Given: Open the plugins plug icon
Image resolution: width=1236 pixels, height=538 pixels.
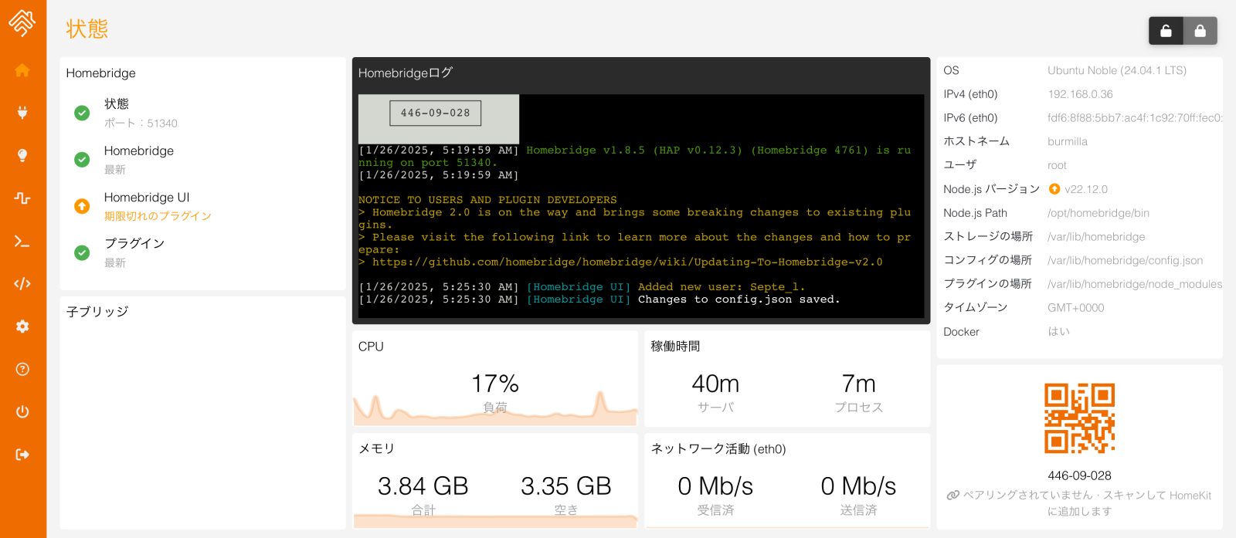Looking at the screenshot, I should [22, 113].
